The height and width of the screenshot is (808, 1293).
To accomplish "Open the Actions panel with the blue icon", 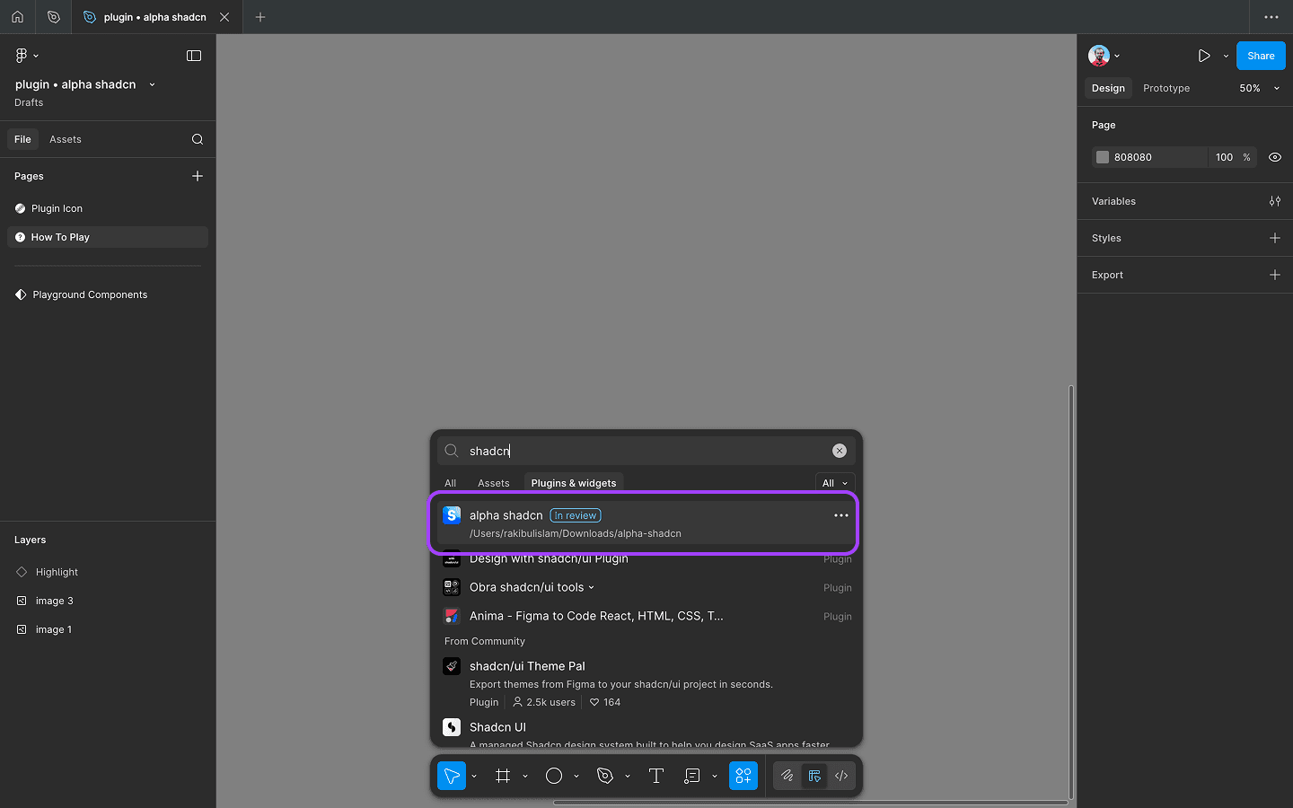I will (x=743, y=776).
